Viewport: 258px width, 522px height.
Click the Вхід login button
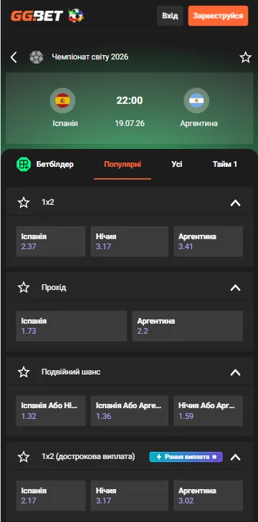pyautogui.click(x=170, y=16)
